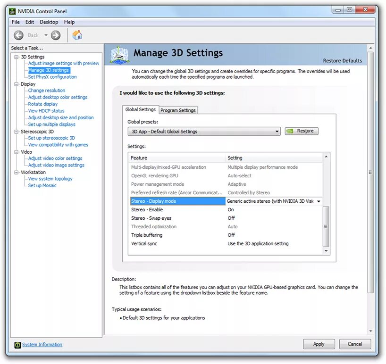Select the Vertical sync row

tap(226, 243)
